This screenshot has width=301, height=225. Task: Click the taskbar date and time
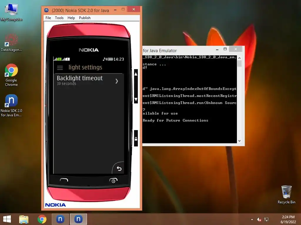288,219
